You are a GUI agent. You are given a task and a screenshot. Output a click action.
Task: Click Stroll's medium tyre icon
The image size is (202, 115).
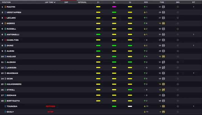[x=163, y=90]
